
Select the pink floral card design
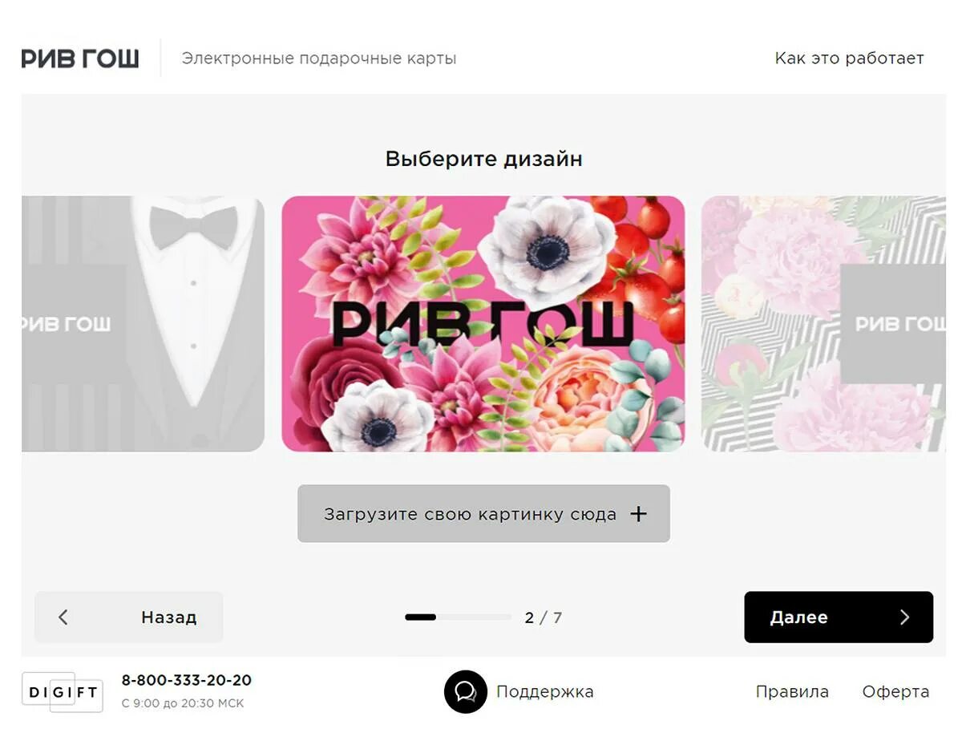pyautogui.click(x=483, y=324)
